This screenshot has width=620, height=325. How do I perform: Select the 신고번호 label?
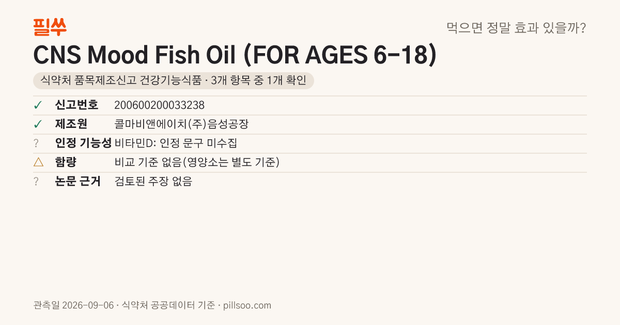click(x=76, y=105)
